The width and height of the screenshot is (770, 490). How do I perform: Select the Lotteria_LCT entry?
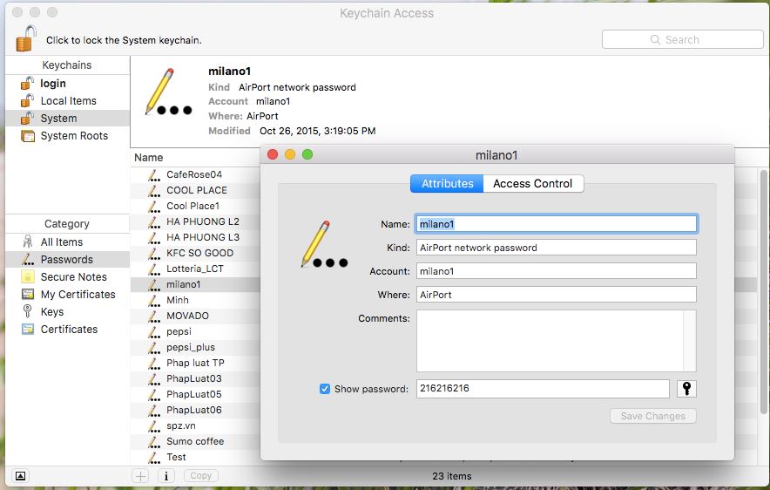[x=195, y=269]
